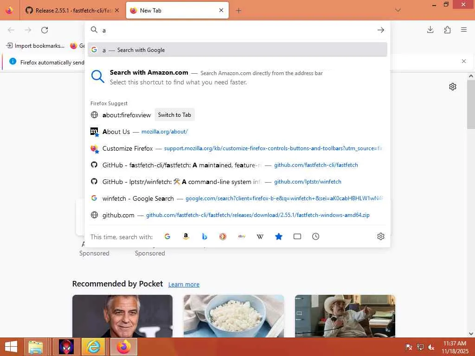475x356 pixels.
Task: Select the Search with Amazon.com shortcut
Action: [x=237, y=77]
